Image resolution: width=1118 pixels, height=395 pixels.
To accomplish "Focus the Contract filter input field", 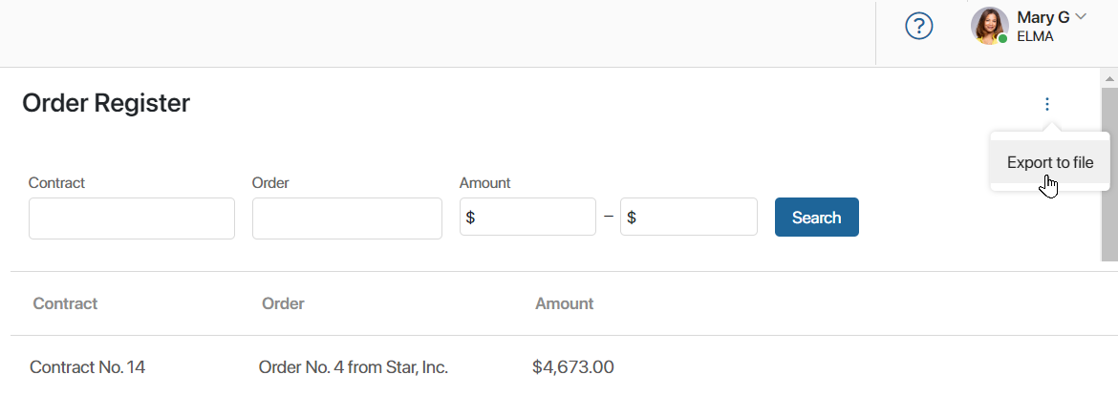I will [x=132, y=218].
